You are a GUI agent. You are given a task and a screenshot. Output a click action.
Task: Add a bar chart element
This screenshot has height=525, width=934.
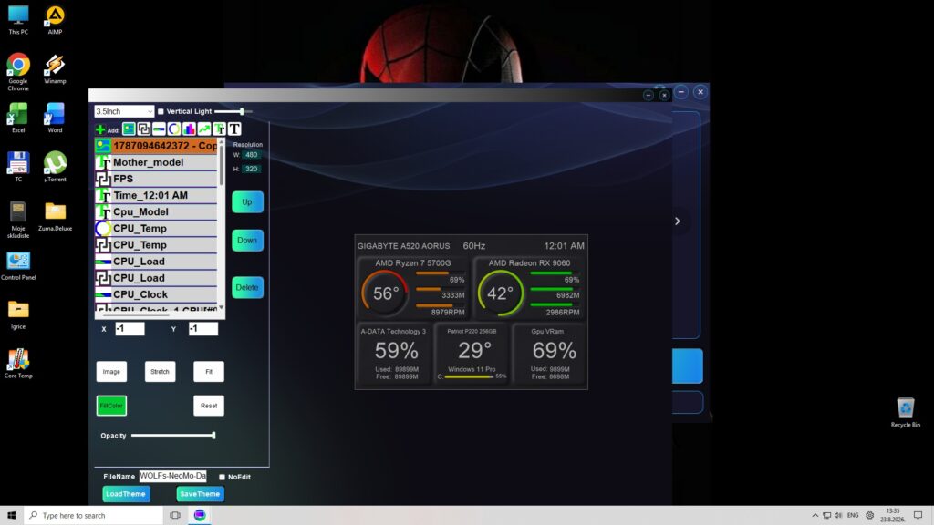pyautogui.click(x=189, y=129)
